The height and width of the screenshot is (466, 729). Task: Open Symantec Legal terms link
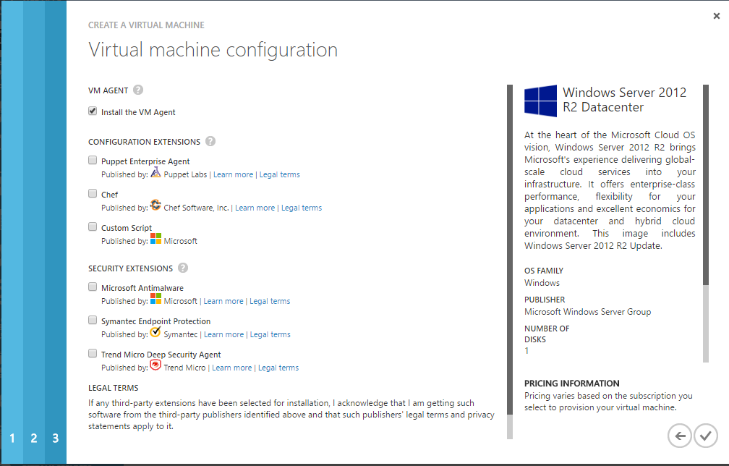[x=270, y=334]
